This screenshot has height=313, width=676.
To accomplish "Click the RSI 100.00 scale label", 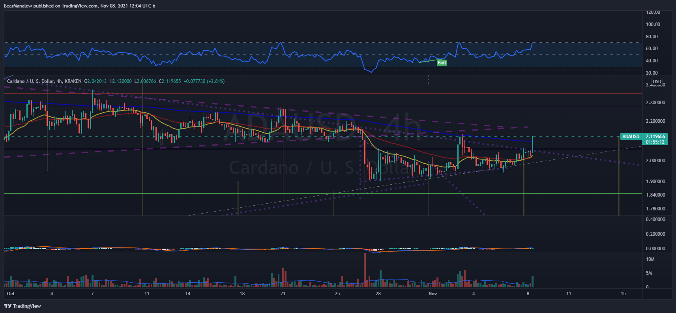I will pos(653,24).
